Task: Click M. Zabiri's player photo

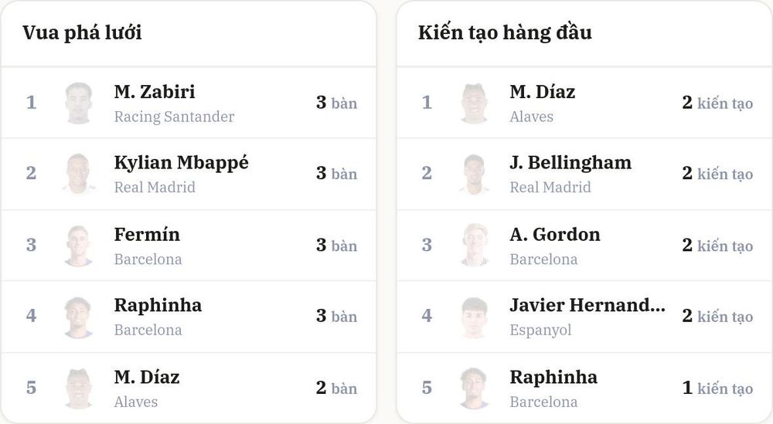Action: click(x=78, y=103)
